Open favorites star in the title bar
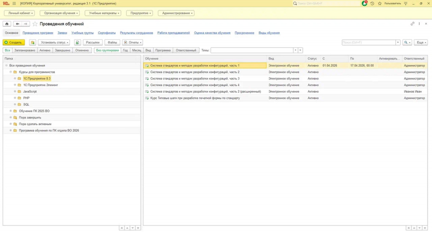 pos(380,3)
